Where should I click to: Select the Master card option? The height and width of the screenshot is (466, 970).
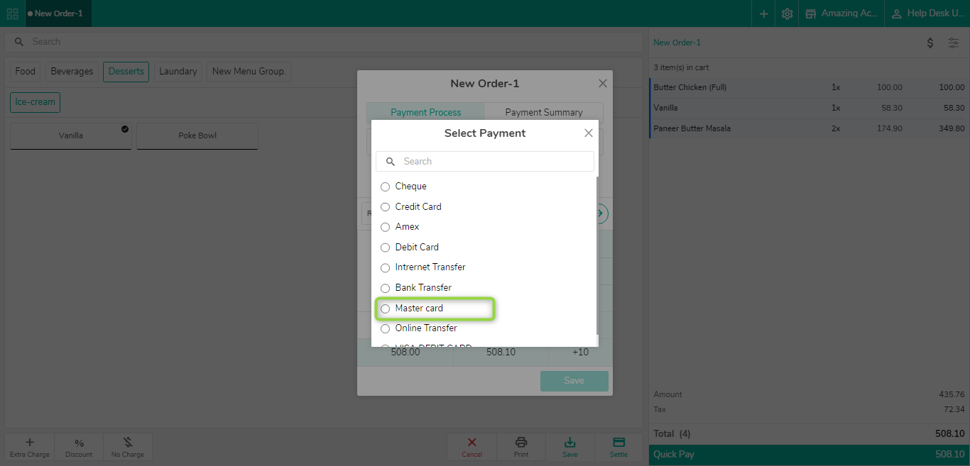click(x=412, y=309)
